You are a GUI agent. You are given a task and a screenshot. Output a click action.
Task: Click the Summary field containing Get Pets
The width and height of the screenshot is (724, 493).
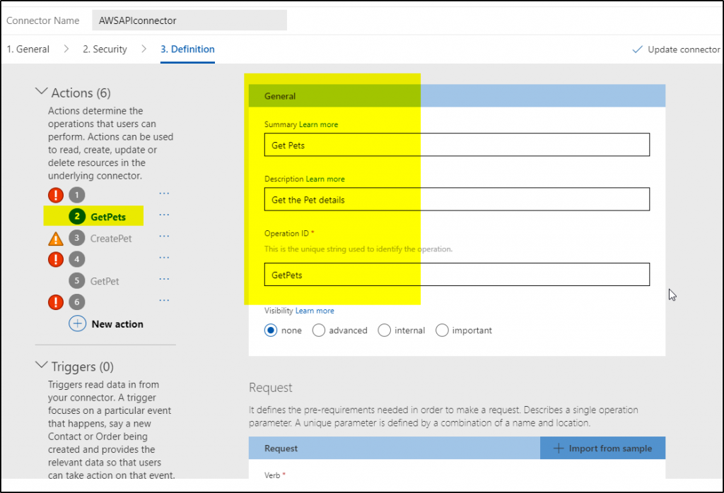point(457,145)
